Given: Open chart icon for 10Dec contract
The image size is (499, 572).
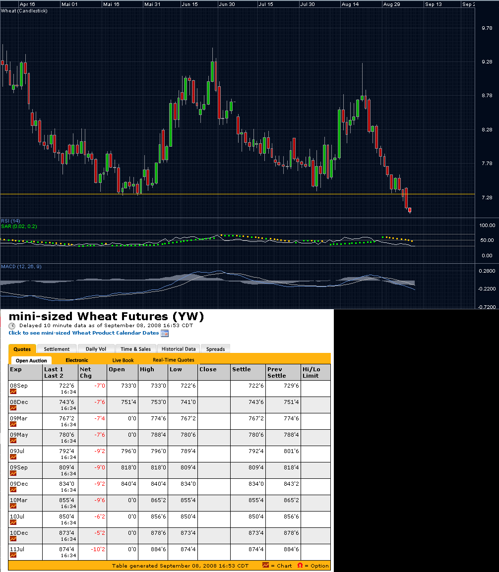Looking at the screenshot, I should click(13, 539).
